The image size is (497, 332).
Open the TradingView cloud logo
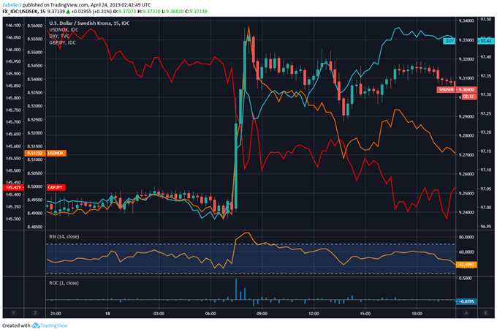pos(36,325)
